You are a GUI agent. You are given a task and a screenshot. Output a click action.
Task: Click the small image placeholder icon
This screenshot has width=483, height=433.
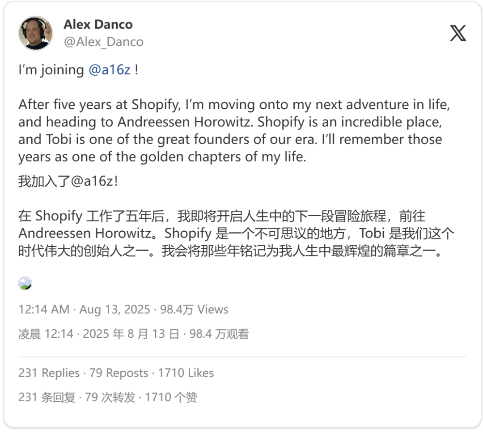[x=25, y=283]
